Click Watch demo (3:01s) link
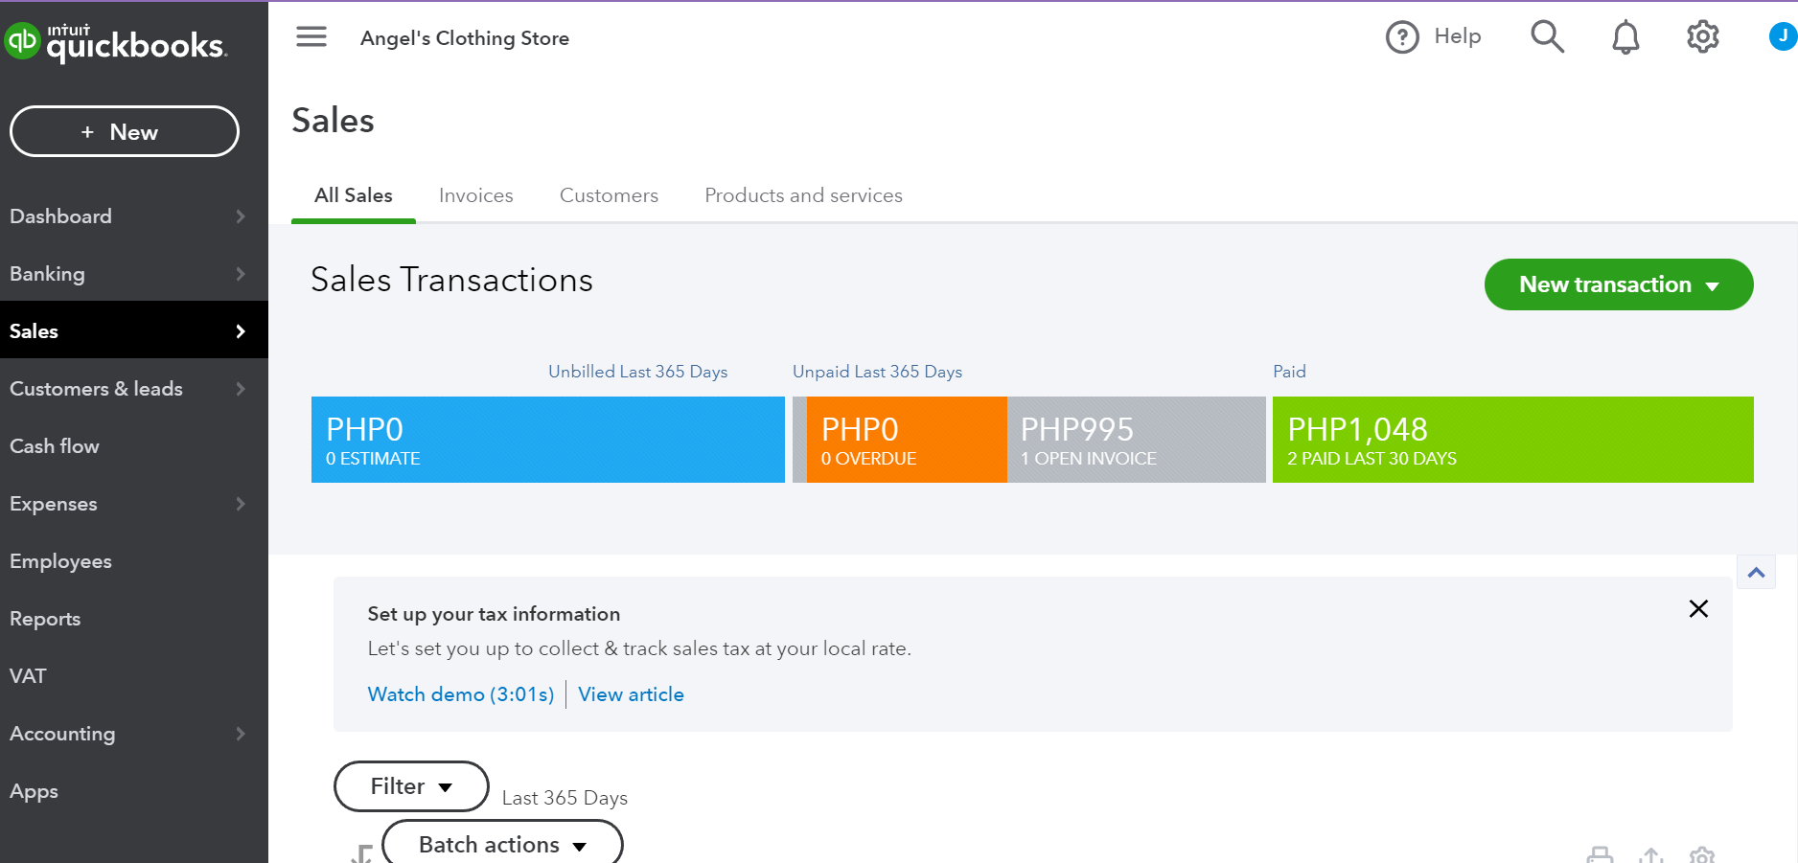 [x=461, y=694]
